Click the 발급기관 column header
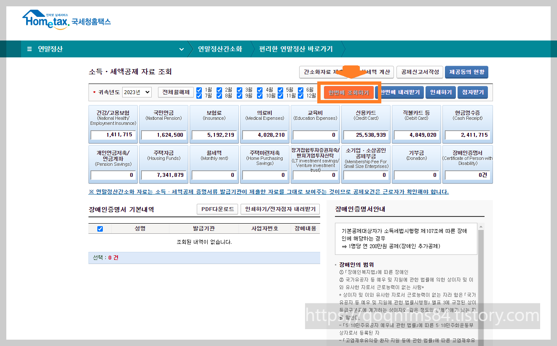557x346 pixels. pos(204,228)
